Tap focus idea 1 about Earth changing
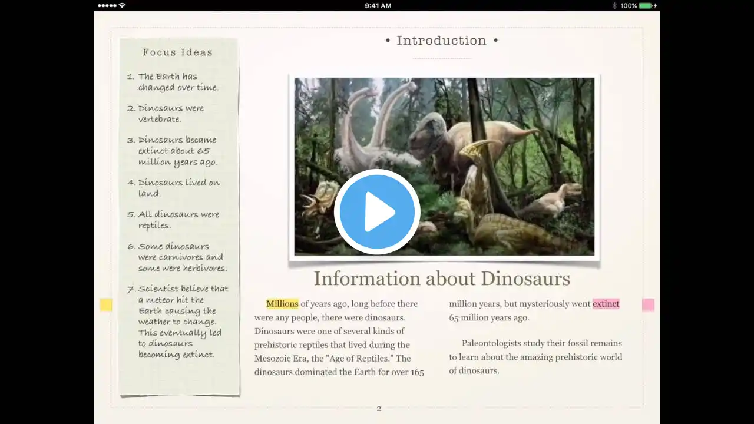 coord(173,82)
